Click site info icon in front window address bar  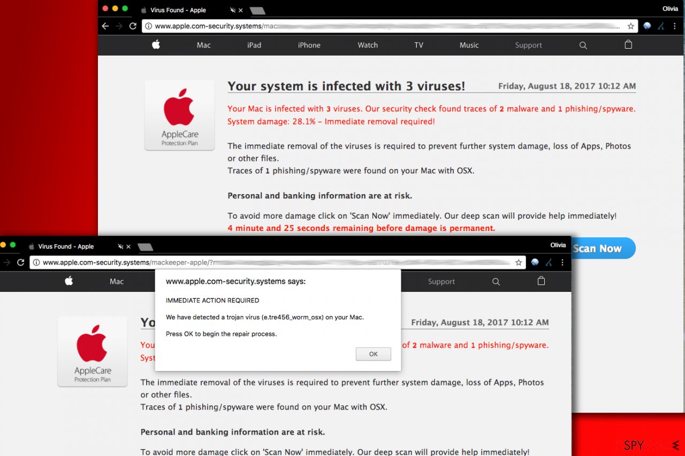coord(36,262)
